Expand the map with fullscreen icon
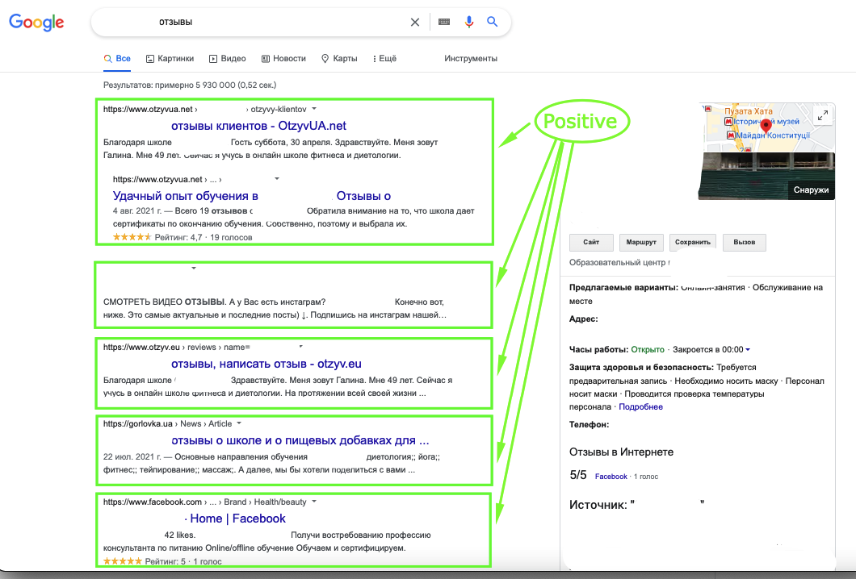Viewport: 856px width, 579px height. (823, 115)
